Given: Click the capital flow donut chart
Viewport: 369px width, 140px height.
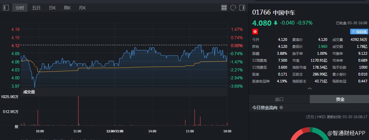Looking at the screenshot, I should [x=309, y=133].
